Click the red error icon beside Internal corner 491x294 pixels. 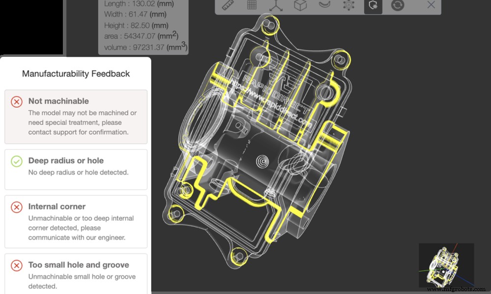[x=17, y=206]
